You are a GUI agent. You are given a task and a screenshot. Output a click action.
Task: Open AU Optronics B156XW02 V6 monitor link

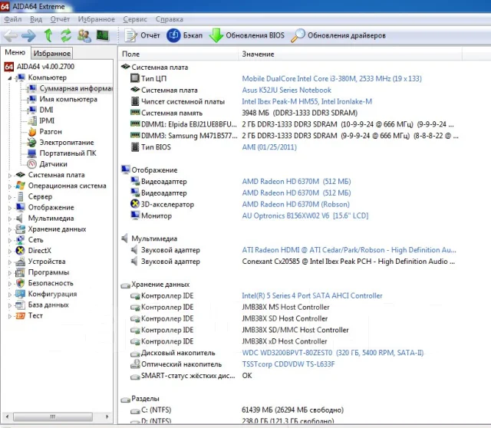305,216
